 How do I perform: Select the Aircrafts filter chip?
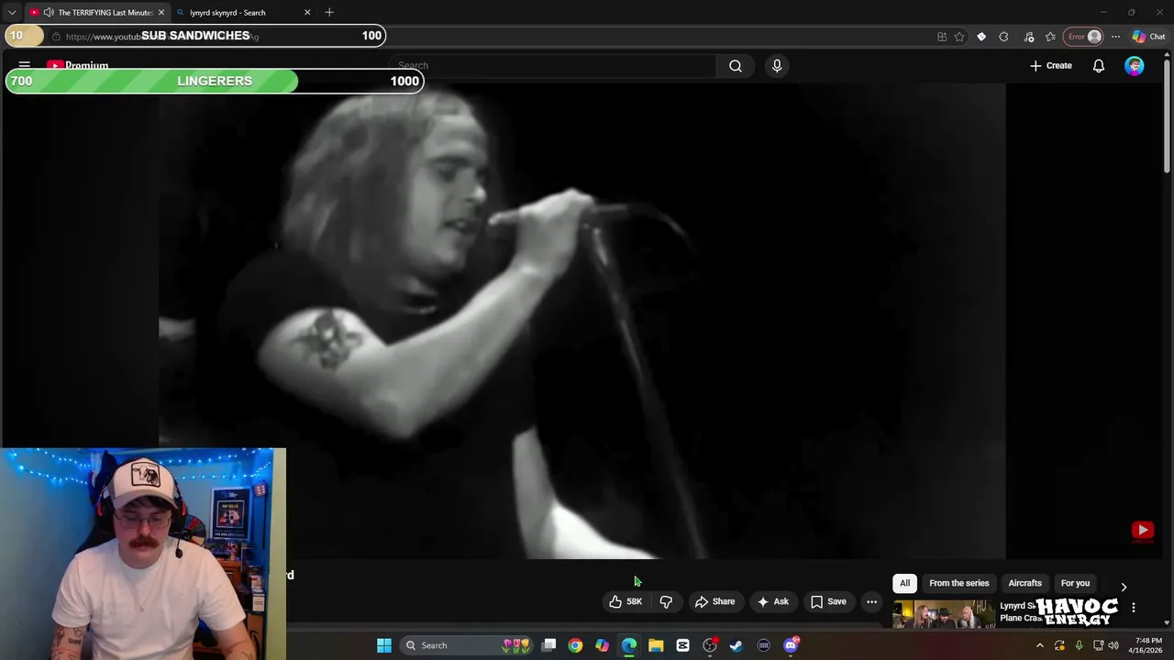tap(1024, 583)
